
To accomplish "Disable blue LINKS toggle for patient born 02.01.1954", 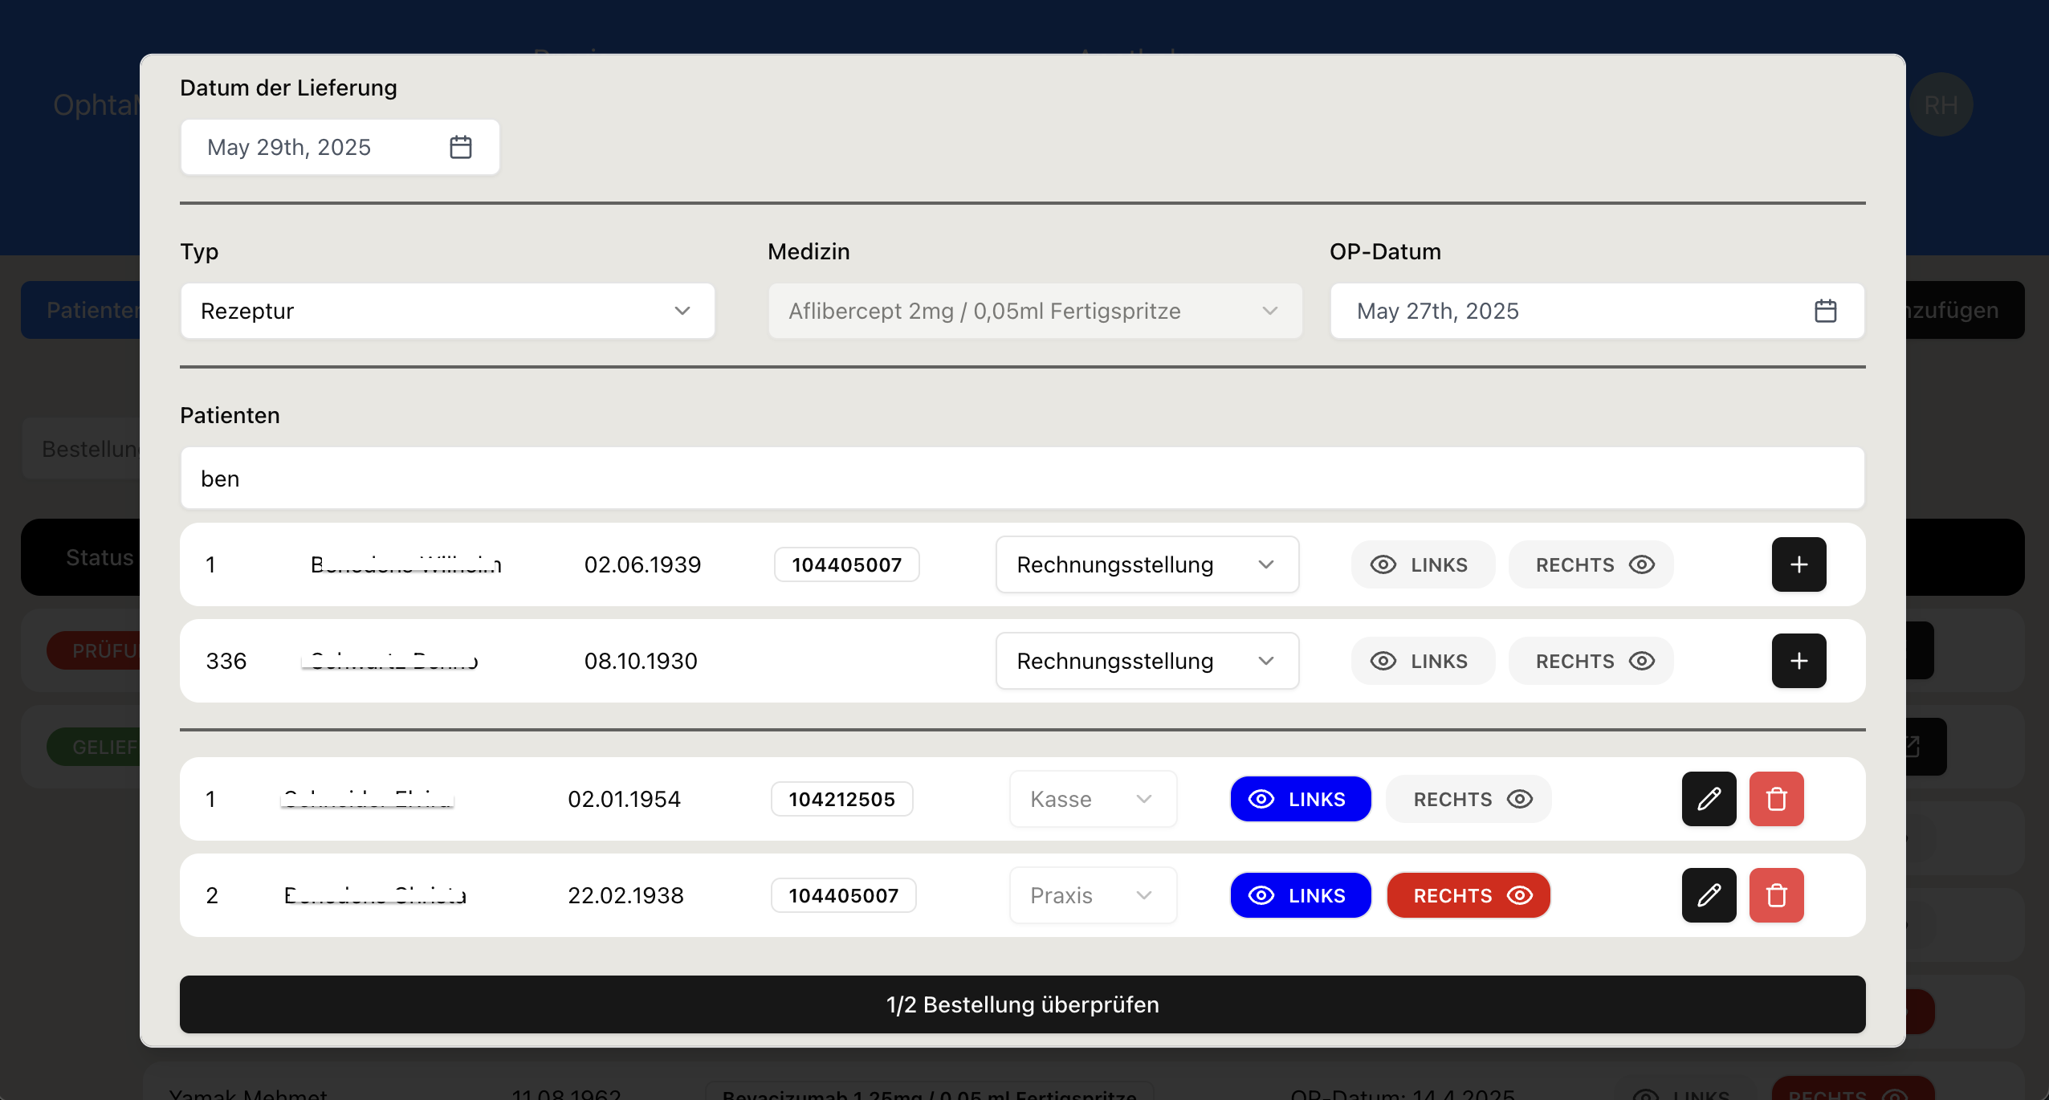I will point(1299,799).
